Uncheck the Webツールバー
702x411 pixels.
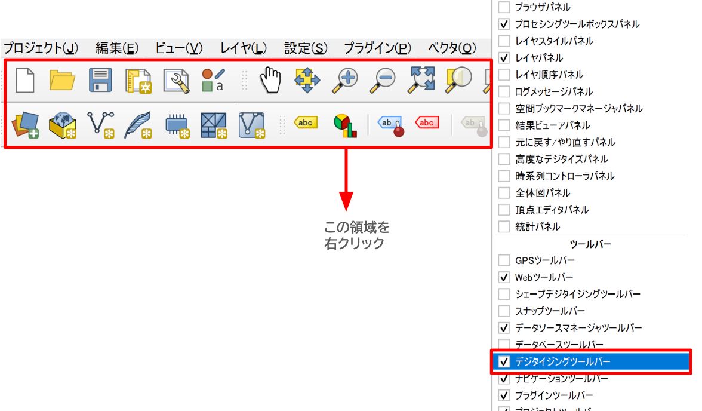click(504, 277)
